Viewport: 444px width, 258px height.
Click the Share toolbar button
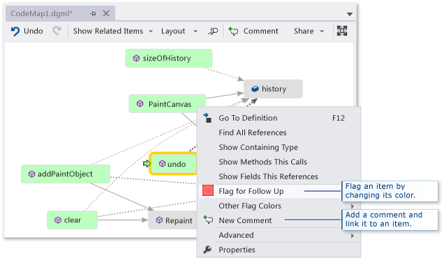[304, 31]
